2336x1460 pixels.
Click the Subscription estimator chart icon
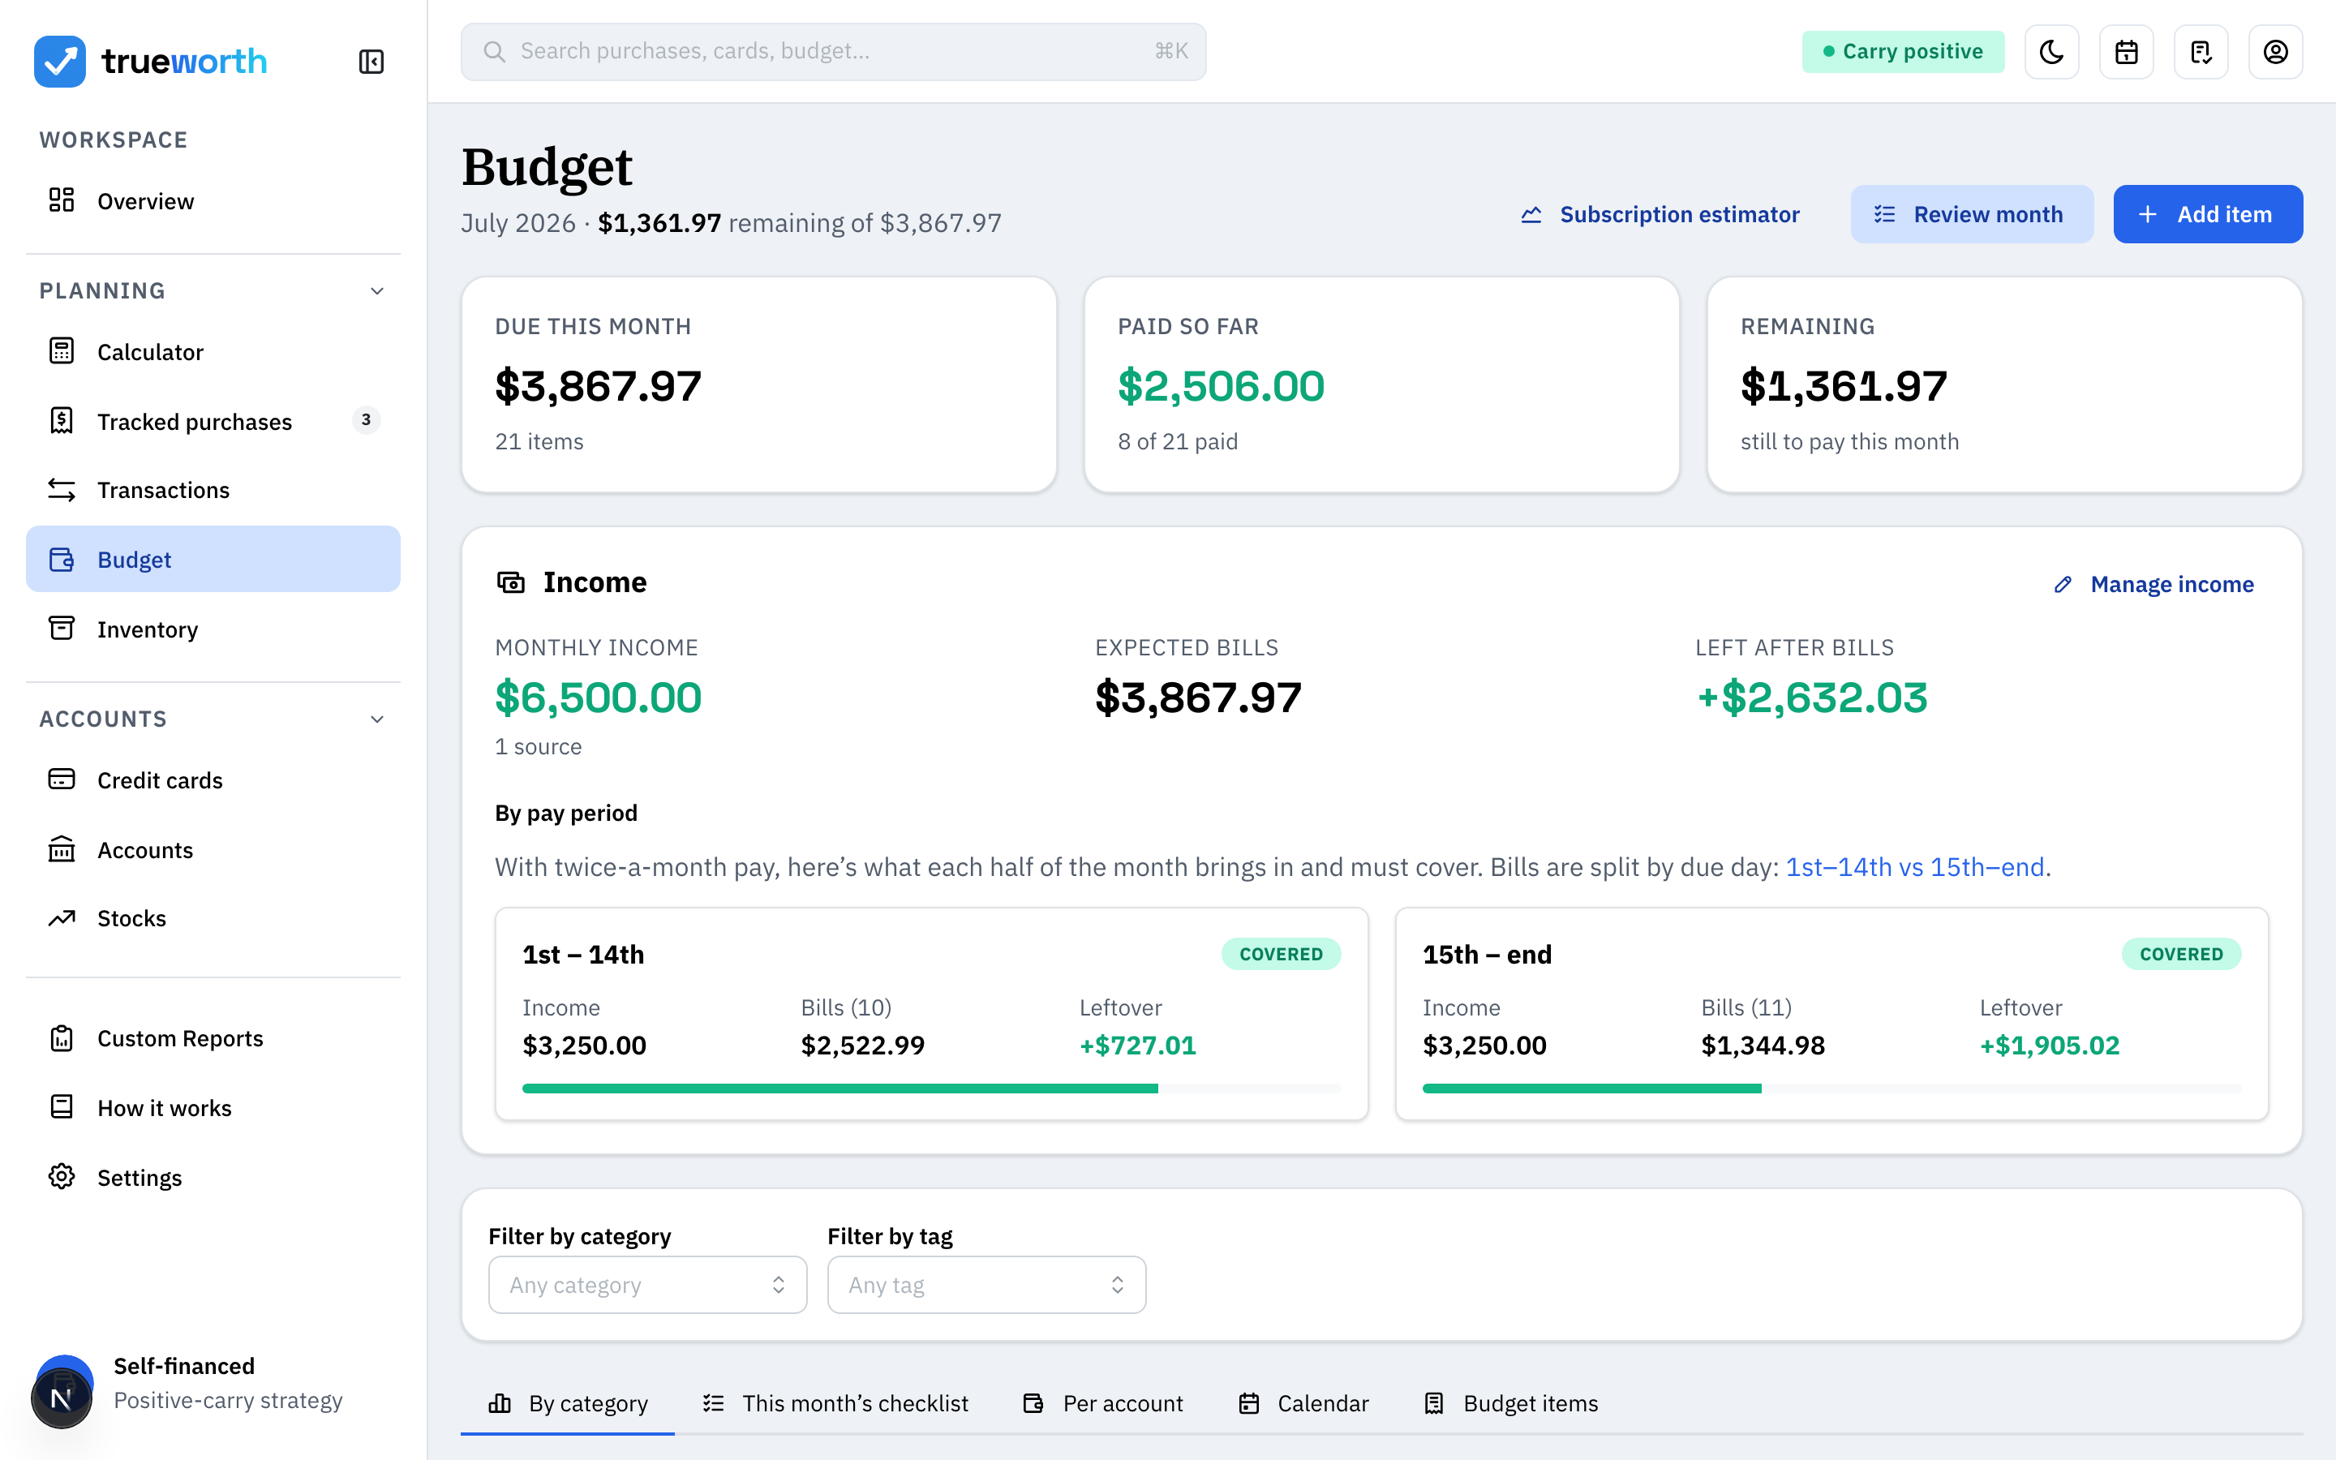tap(1531, 214)
